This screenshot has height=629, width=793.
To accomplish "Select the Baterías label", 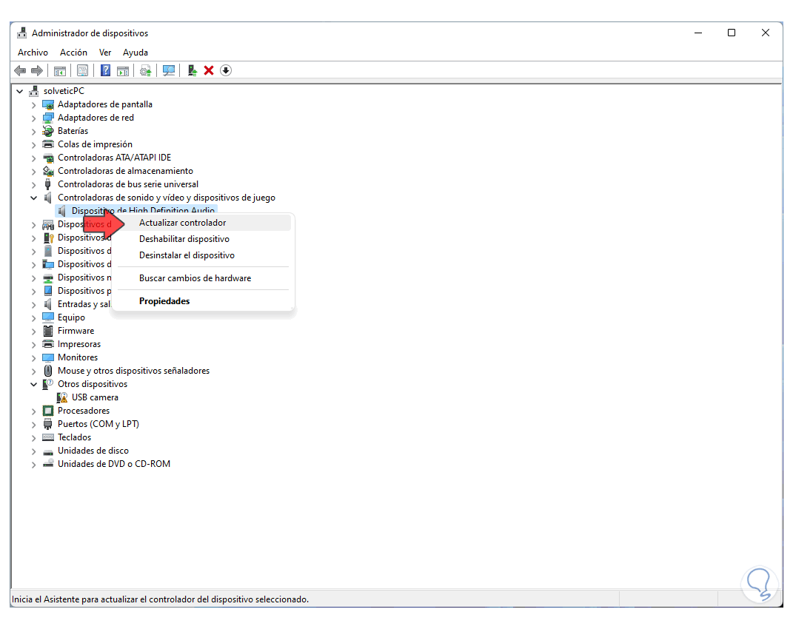I will click(73, 131).
